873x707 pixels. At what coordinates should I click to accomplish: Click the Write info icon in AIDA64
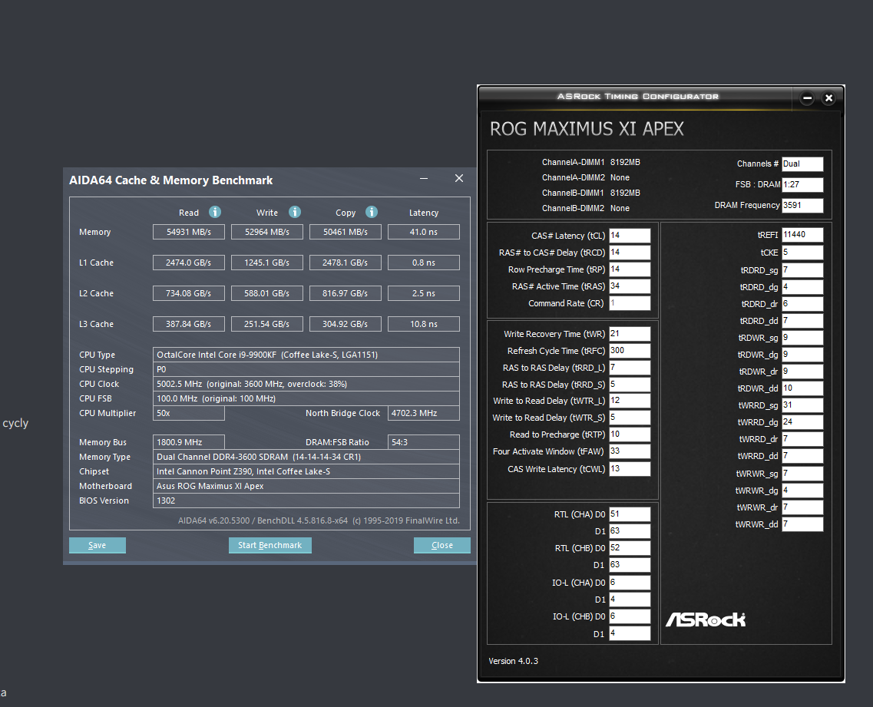tap(295, 212)
